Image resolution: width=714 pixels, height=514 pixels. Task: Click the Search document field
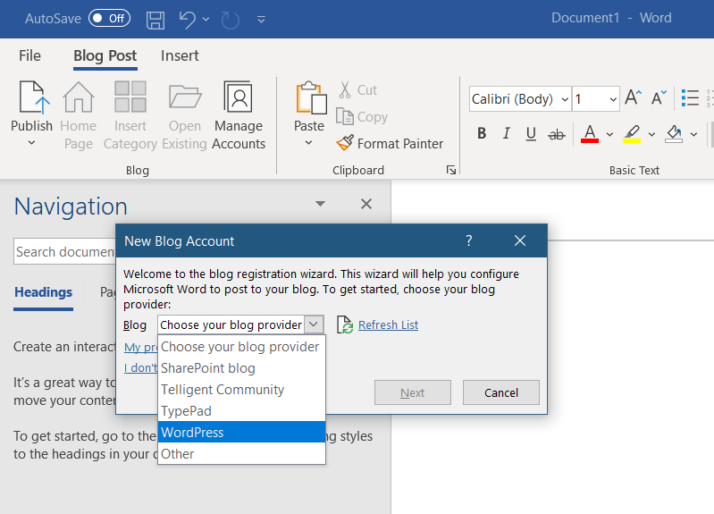click(x=64, y=251)
